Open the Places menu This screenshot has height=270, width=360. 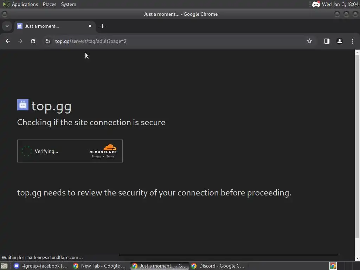coord(50,4)
